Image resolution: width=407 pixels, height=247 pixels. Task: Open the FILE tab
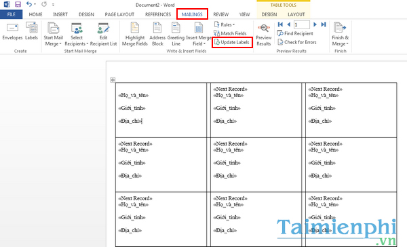coord(11,14)
